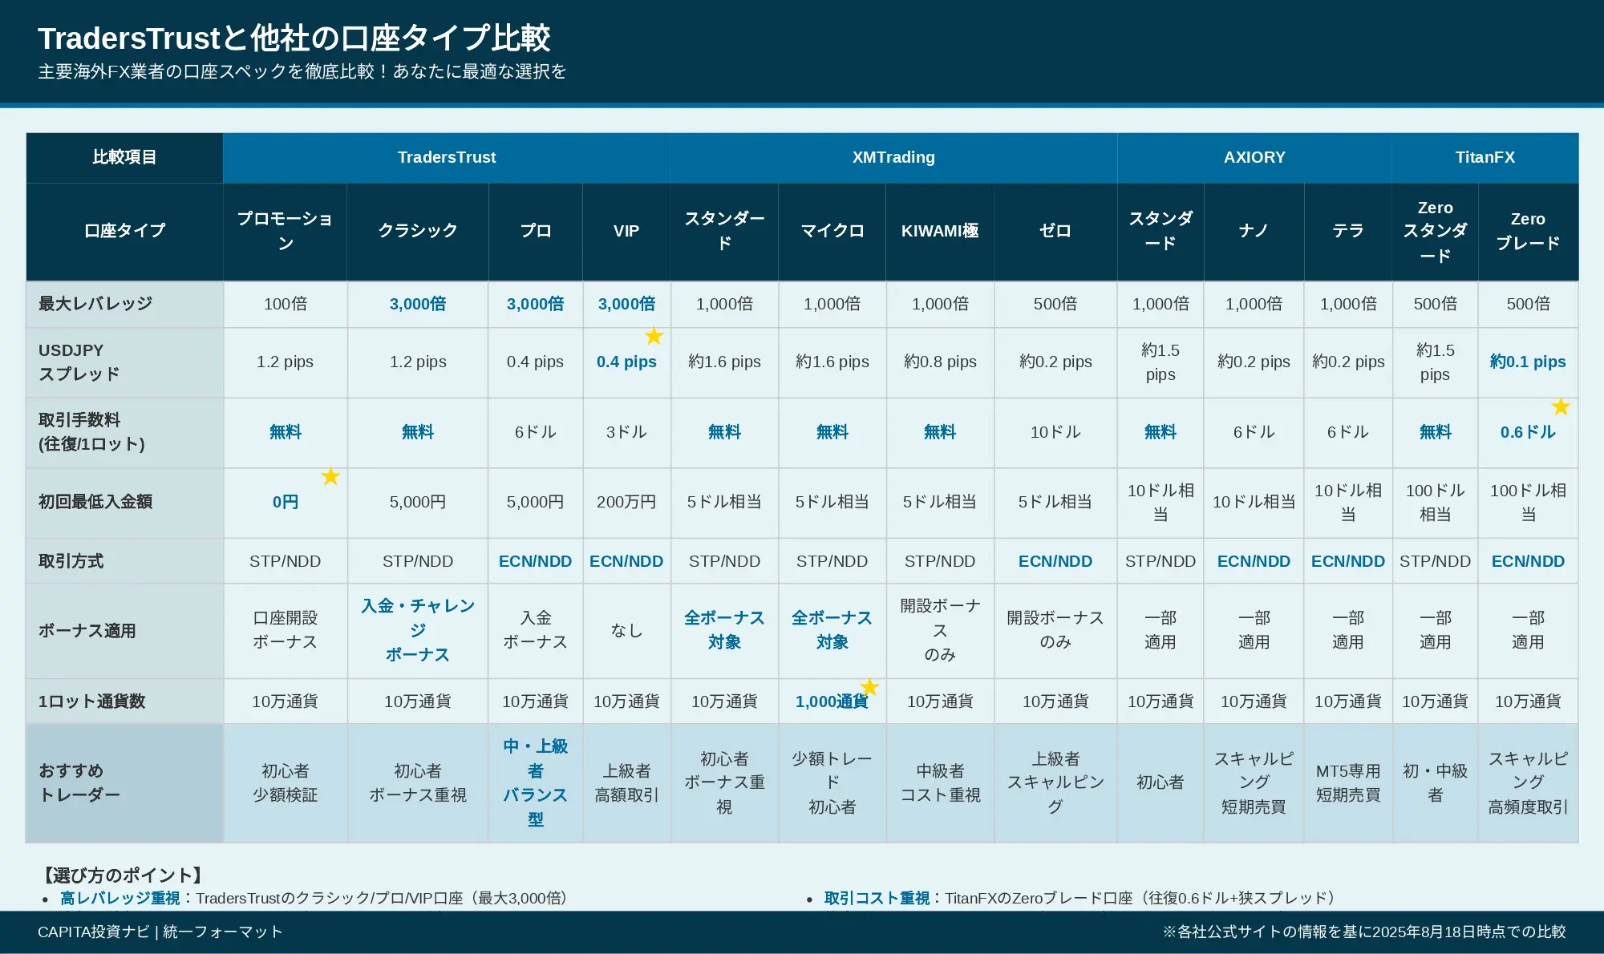1604x954 pixels.
Task: Click the 高レバレッジ重視 link
Action: tap(120, 898)
